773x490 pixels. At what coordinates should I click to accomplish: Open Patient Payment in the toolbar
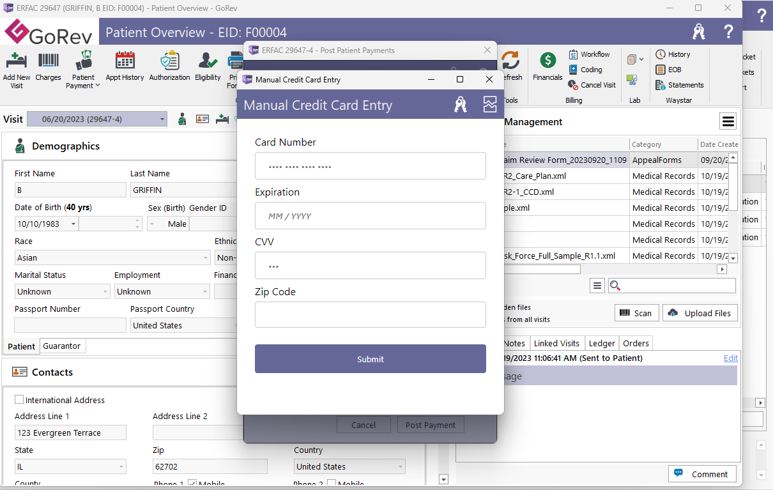coord(83,69)
